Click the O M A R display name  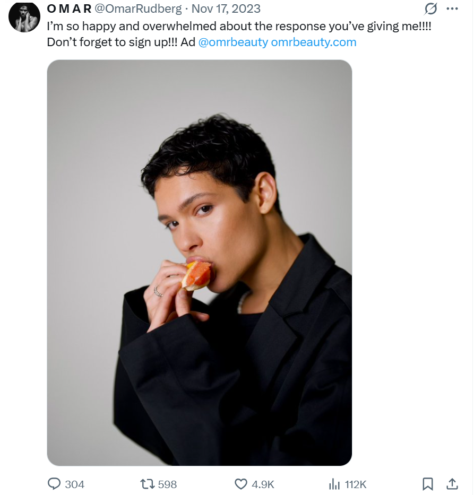(69, 9)
